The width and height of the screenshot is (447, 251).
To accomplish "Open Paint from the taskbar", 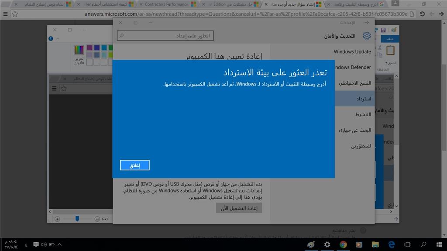I will pyautogui.click(x=311, y=244).
